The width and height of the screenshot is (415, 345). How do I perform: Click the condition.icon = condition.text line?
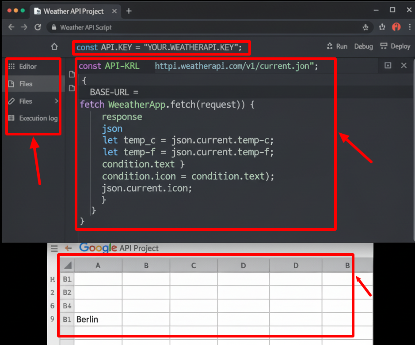pos(188,176)
